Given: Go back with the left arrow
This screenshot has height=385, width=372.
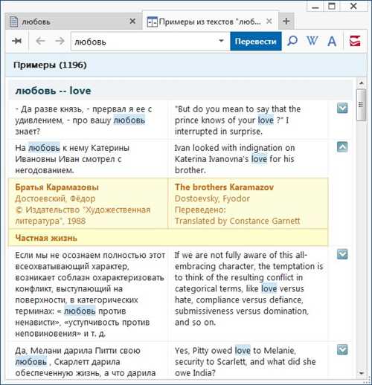Looking at the screenshot, I should point(40,41).
